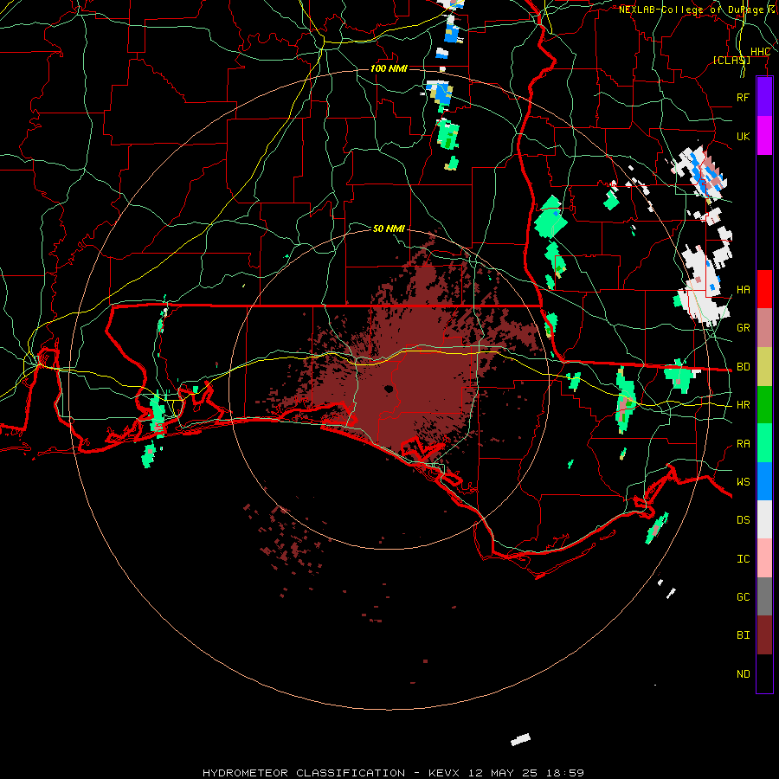Click the BD legend label
Screen dimensions: 779x779
(x=743, y=367)
